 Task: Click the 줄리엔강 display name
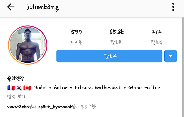(16, 78)
